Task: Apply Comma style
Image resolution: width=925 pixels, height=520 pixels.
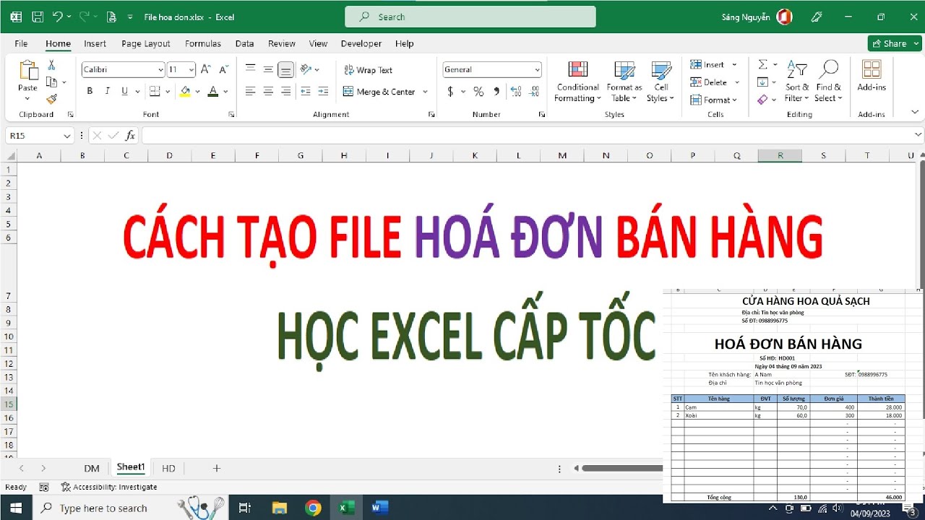Action: 496,92
